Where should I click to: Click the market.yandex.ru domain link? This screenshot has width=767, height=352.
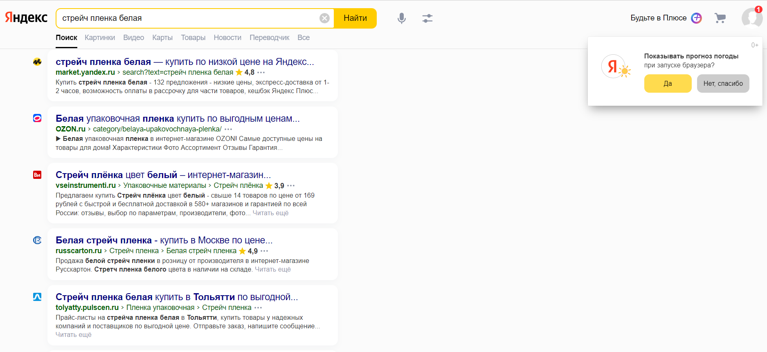pos(85,72)
